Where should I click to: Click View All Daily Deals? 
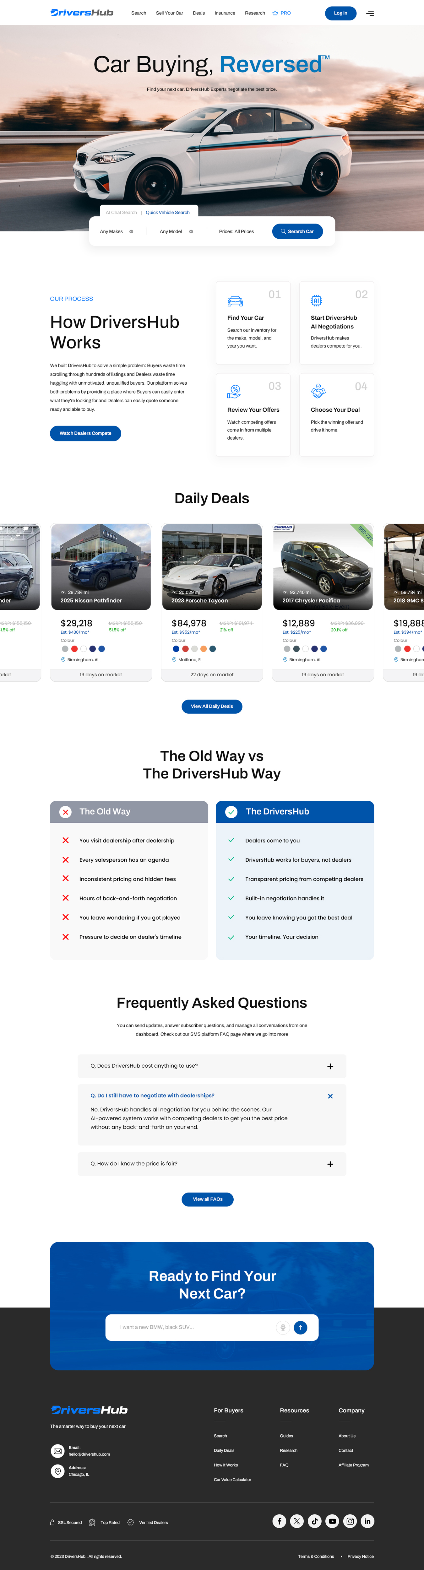pyautogui.click(x=212, y=706)
